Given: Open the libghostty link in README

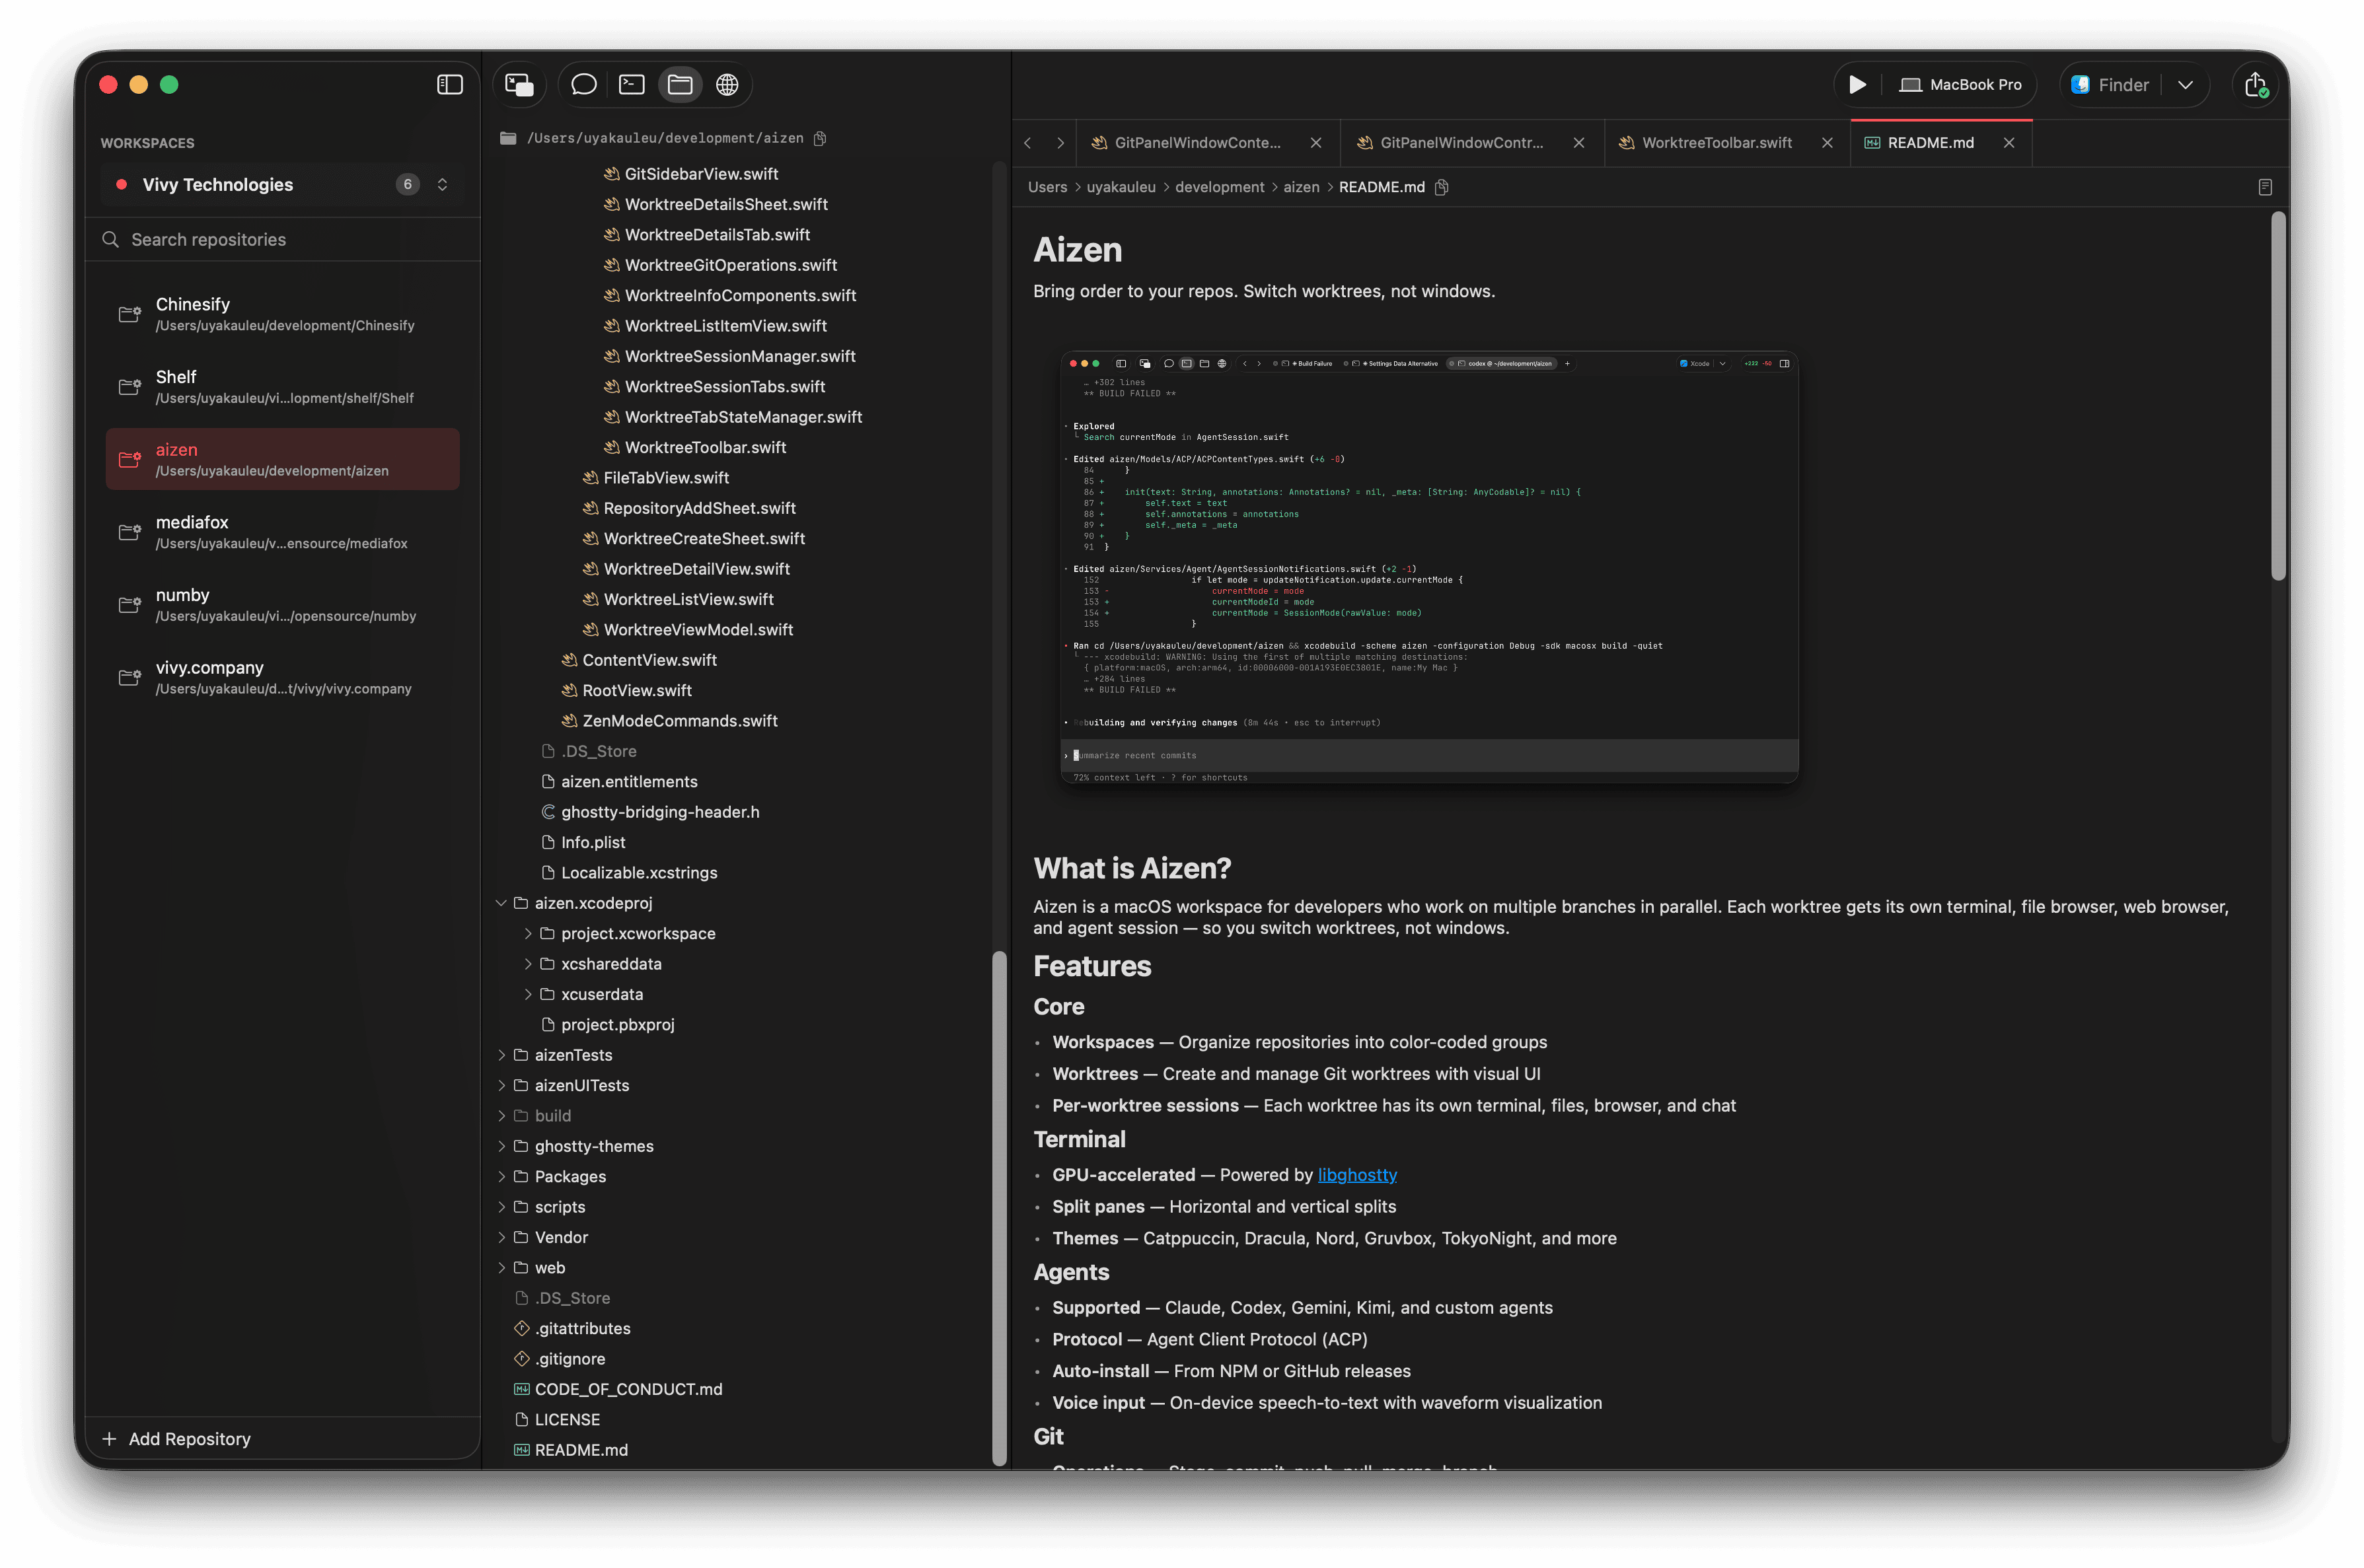Looking at the screenshot, I should [x=1356, y=1174].
